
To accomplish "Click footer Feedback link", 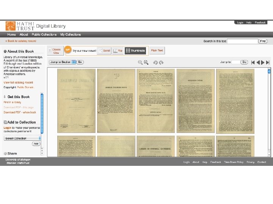I will 215,162.
